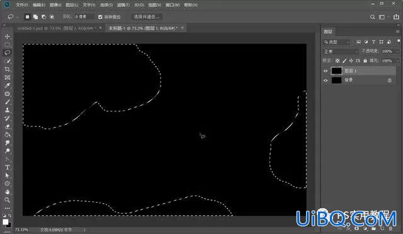Open the 文件(F) menu

click(x=22, y=5)
